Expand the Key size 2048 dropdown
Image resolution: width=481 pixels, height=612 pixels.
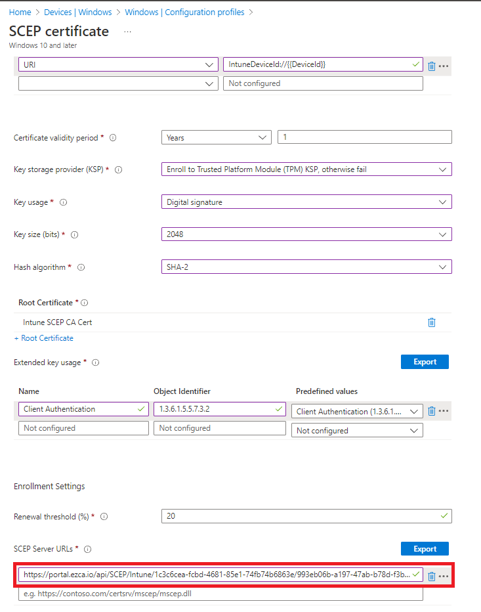pos(306,234)
